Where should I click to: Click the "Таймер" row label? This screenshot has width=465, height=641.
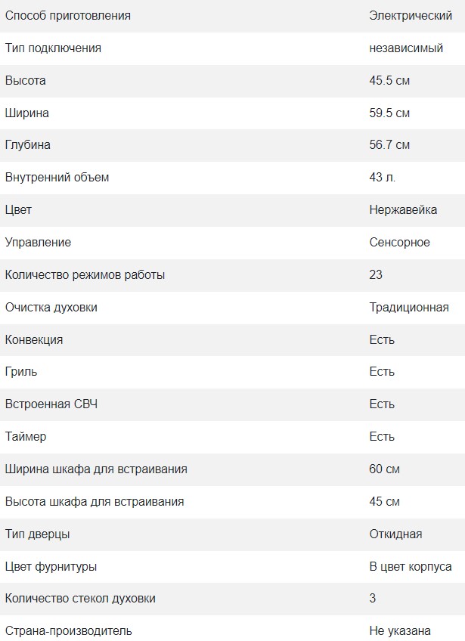25,437
